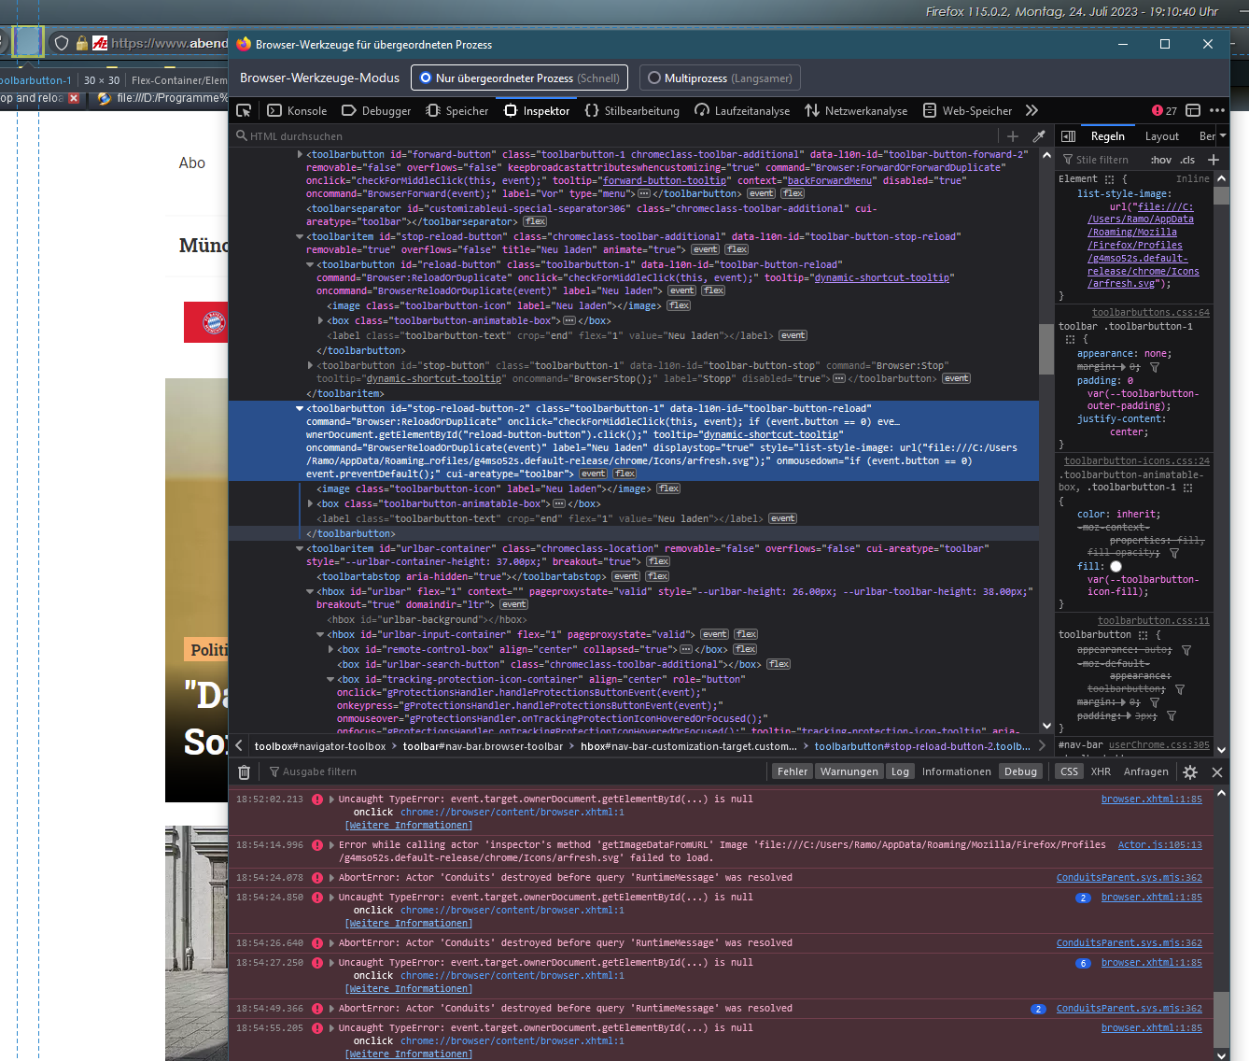Collapse the selected stop-reload-button-2 node
This screenshot has width=1249, height=1061.
click(x=300, y=409)
